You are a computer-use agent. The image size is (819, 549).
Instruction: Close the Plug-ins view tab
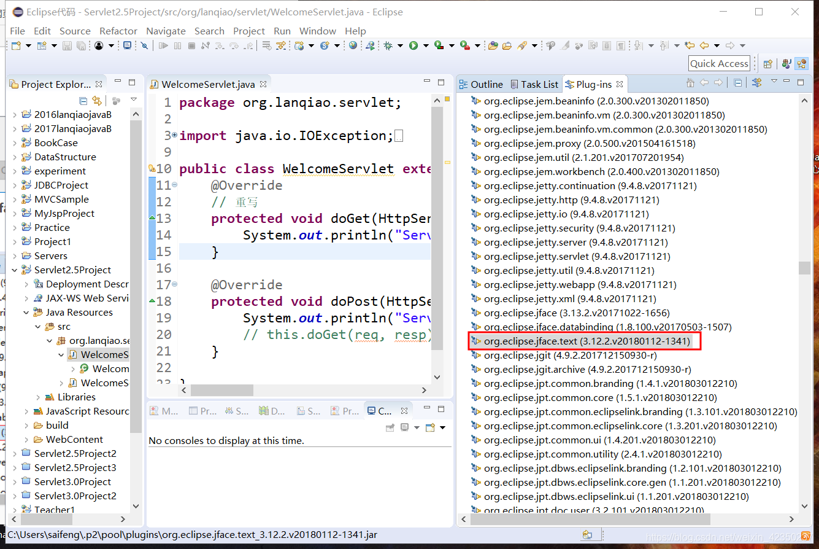point(620,84)
